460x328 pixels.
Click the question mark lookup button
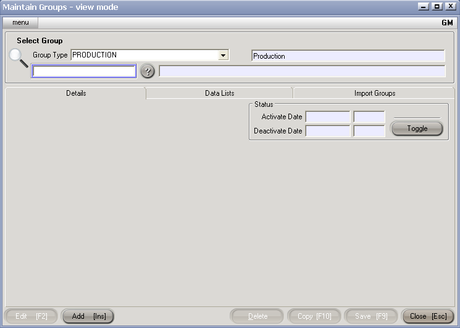click(x=148, y=71)
